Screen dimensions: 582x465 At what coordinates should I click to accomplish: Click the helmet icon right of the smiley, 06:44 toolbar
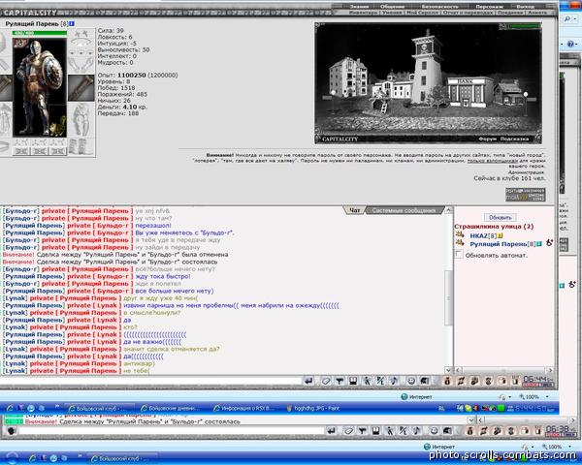425,381
